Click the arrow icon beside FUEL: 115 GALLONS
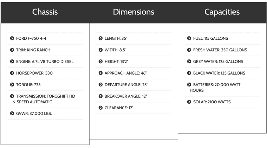Screen dimensions: 267x148 (x=189, y=38)
